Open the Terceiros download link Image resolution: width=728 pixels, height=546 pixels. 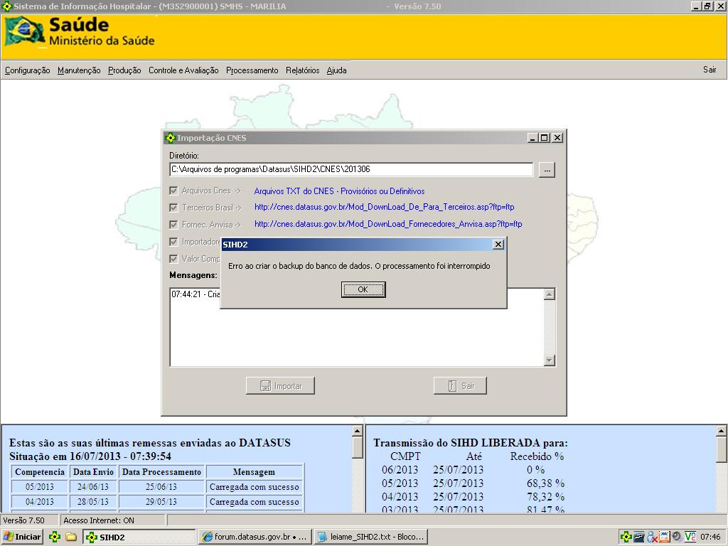(x=384, y=208)
